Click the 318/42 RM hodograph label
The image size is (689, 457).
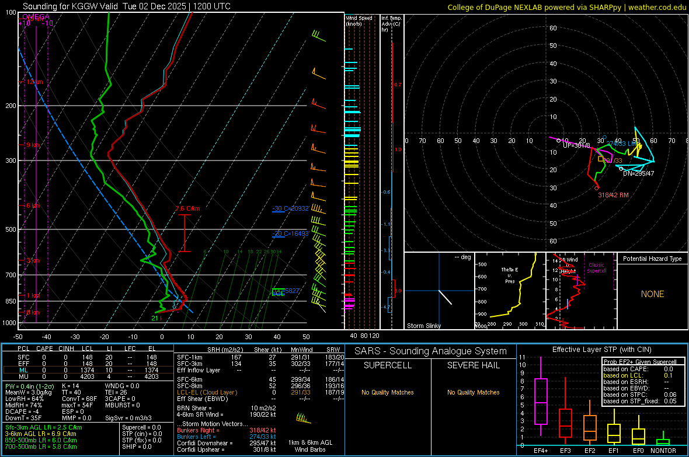(x=613, y=195)
